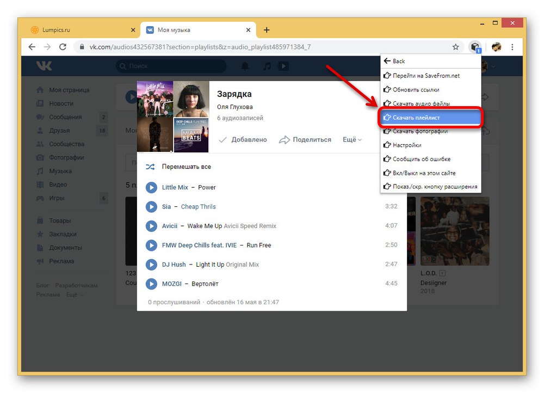Open Сообщества in sidebar
This screenshot has height=393, width=544.
61,144
